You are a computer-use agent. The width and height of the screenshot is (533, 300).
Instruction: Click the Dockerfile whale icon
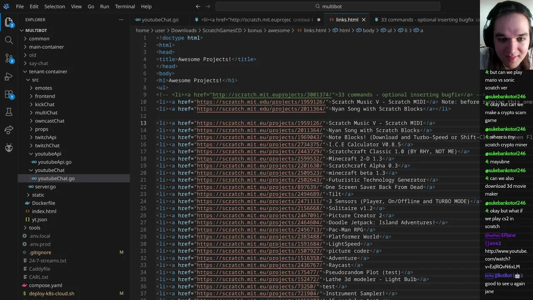tap(27, 203)
